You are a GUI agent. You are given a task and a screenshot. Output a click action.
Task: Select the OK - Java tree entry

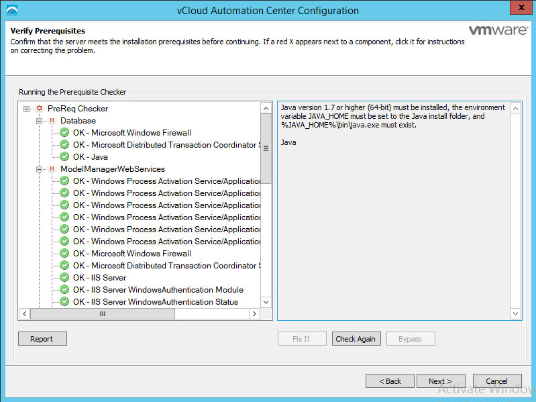[91, 157]
